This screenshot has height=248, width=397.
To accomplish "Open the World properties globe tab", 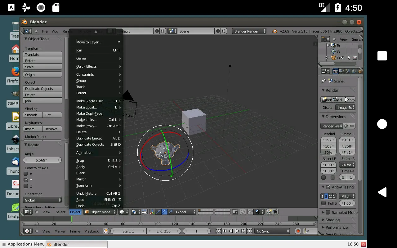I will [354, 71].
